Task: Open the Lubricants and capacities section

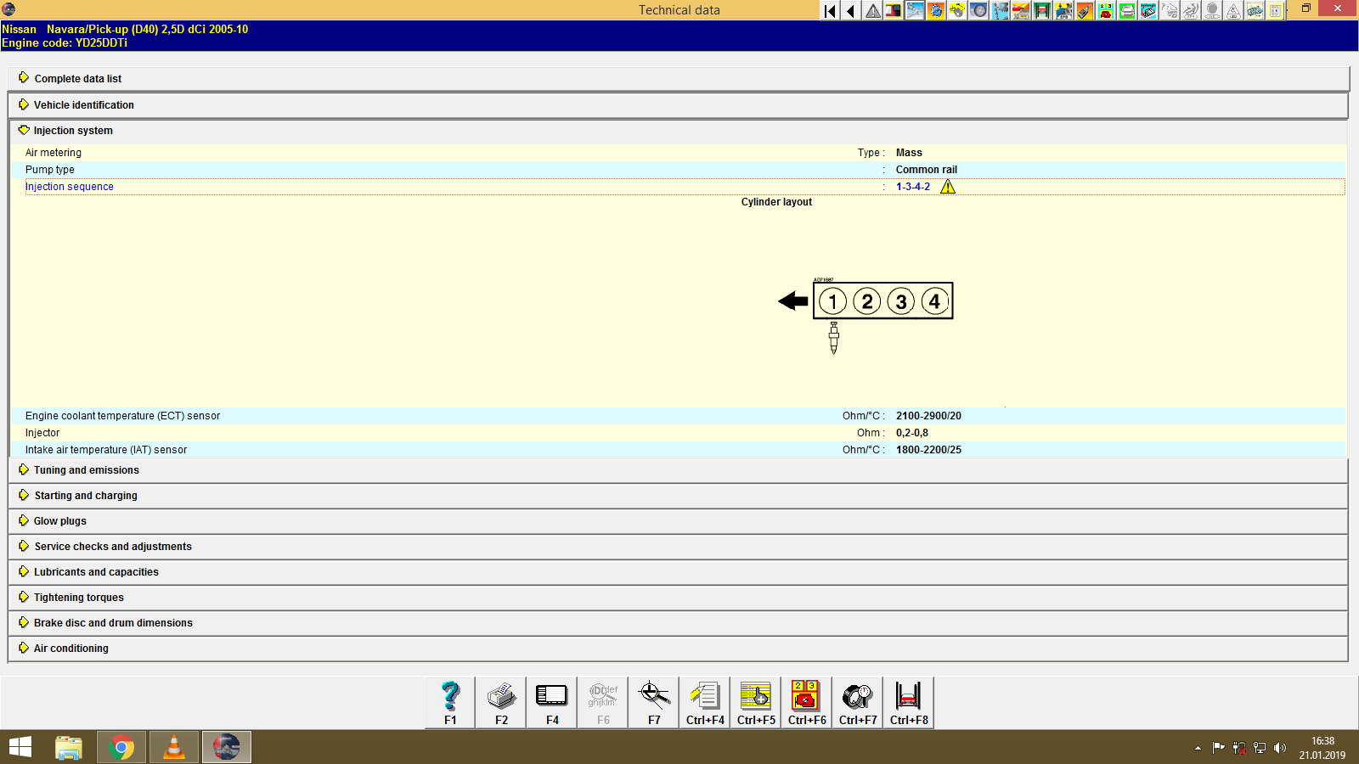Action: click(x=95, y=571)
